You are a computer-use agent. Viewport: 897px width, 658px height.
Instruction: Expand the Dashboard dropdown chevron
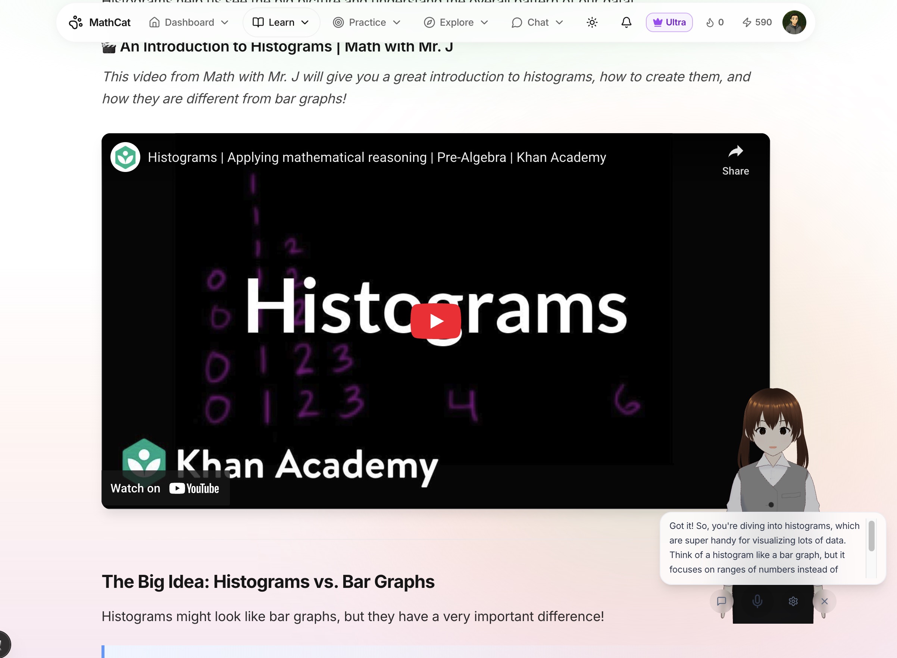[x=225, y=22]
